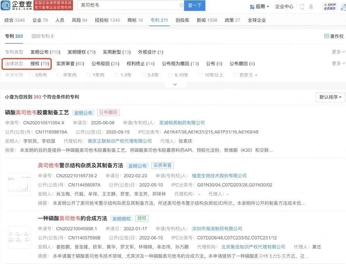Check the 3-5年 checkbox
The image size is (346, 264).
(143, 75)
